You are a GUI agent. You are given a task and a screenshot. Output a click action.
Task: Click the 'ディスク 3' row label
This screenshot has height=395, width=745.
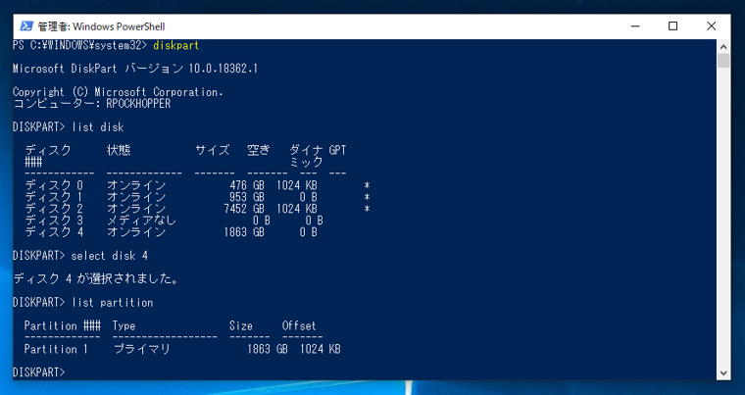point(54,221)
